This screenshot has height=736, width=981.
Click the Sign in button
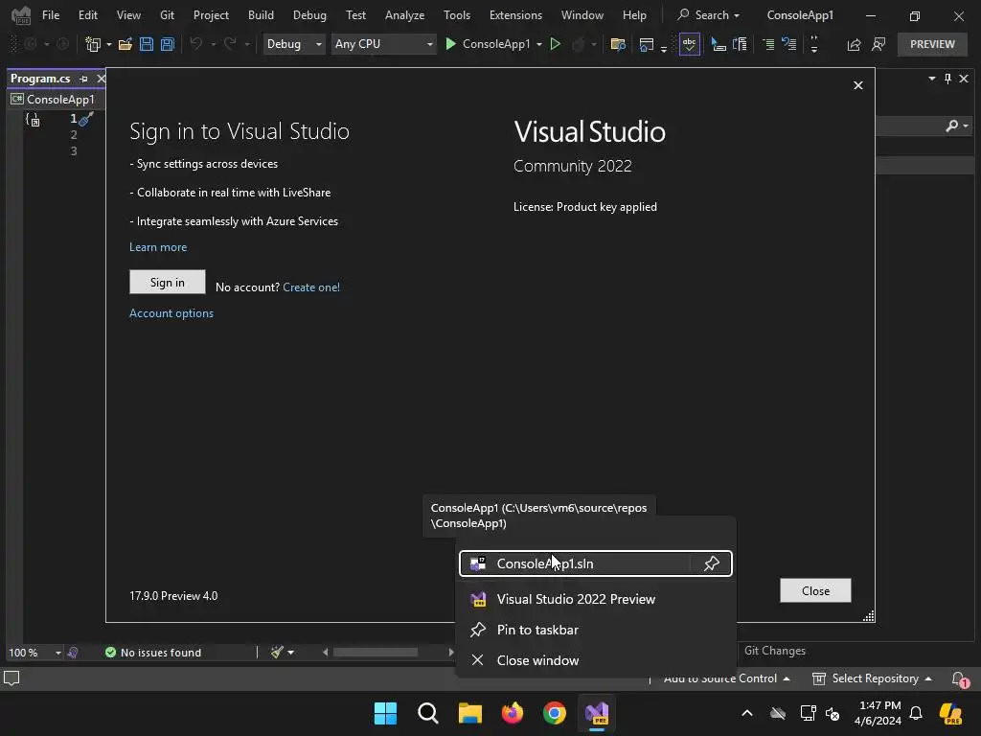click(x=167, y=283)
